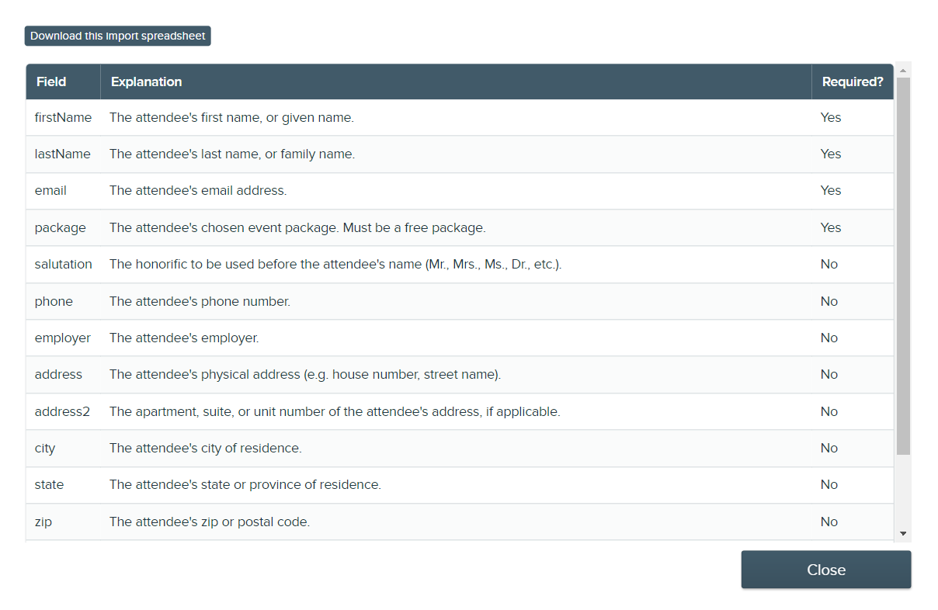This screenshot has width=938, height=610.
Task: Click the No value in zip row
Action: coord(829,522)
